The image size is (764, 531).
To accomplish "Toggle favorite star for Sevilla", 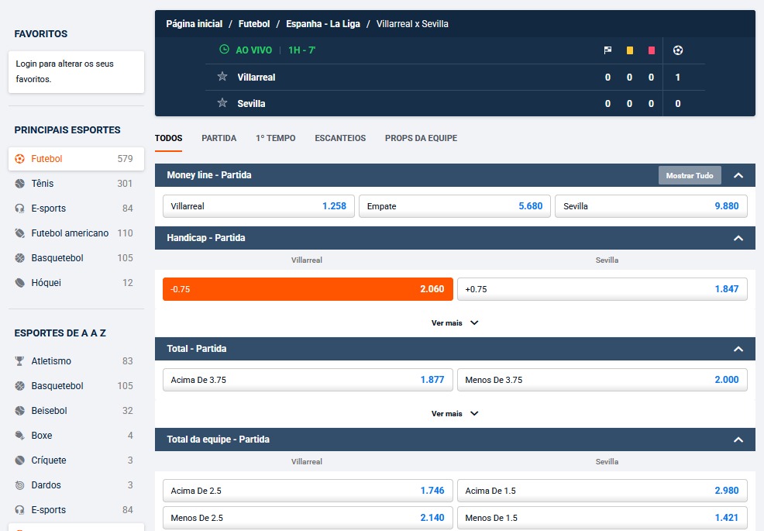I will click(x=222, y=103).
